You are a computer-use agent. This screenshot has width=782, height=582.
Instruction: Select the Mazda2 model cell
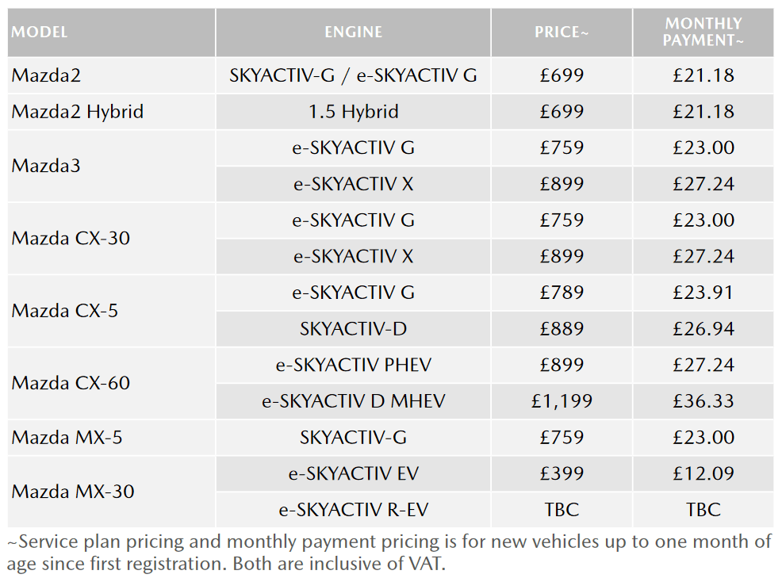pos(111,75)
